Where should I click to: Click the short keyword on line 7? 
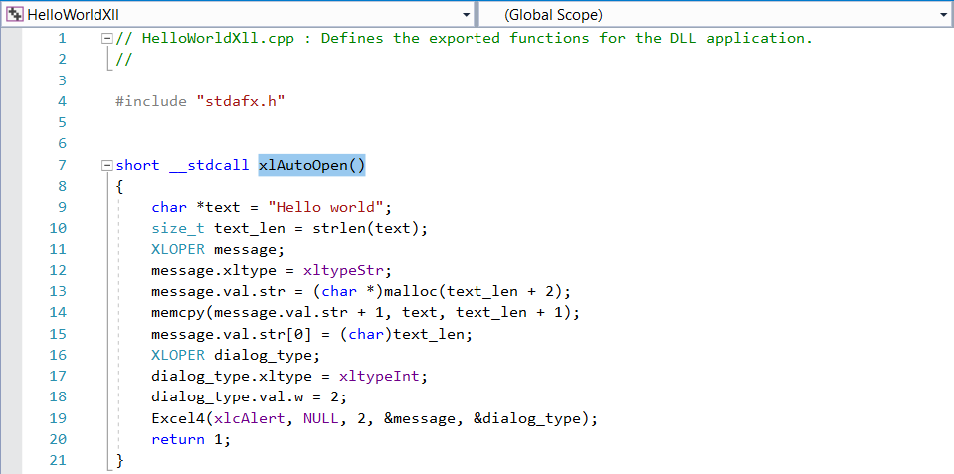137,165
